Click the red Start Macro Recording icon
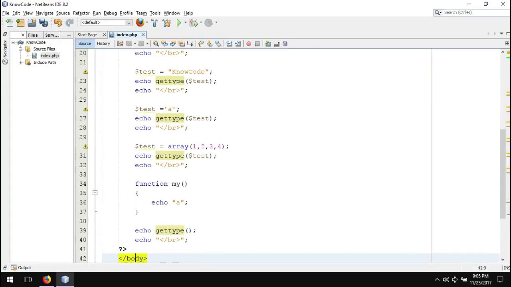Screen dimensions: 511x287 (x=249, y=44)
